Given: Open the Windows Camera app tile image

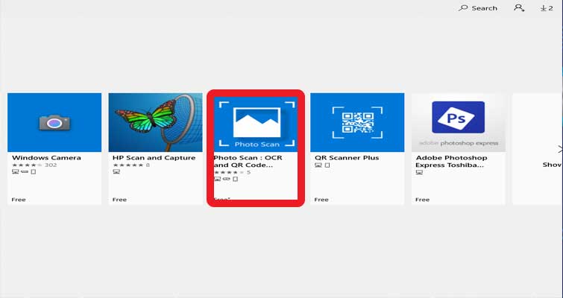Looking at the screenshot, I should [54, 123].
